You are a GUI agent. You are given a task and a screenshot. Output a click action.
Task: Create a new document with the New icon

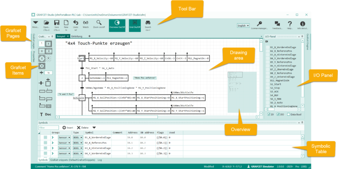tap(66, 22)
